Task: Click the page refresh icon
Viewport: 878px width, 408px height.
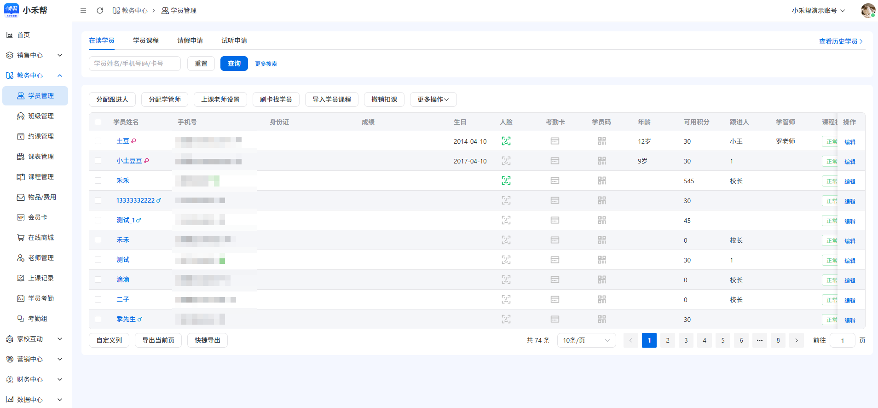Action: (x=100, y=11)
